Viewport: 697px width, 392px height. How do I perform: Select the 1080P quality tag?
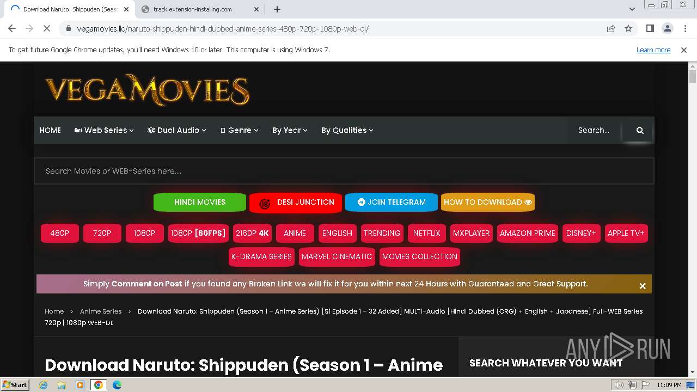coord(145,233)
